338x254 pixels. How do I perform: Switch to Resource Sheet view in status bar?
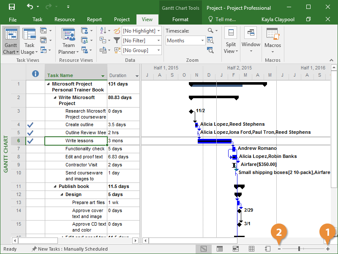point(251,249)
